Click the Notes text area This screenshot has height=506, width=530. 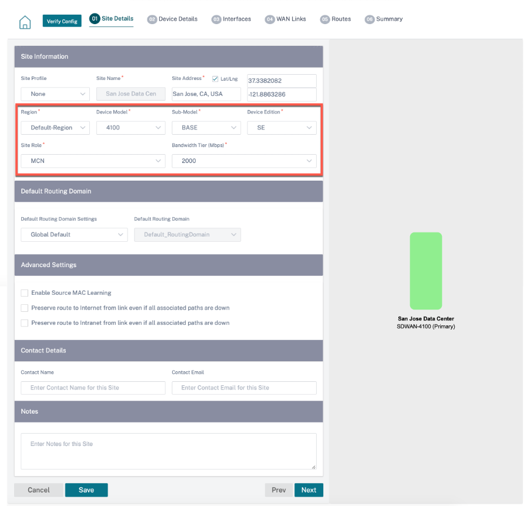[x=169, y=451]
